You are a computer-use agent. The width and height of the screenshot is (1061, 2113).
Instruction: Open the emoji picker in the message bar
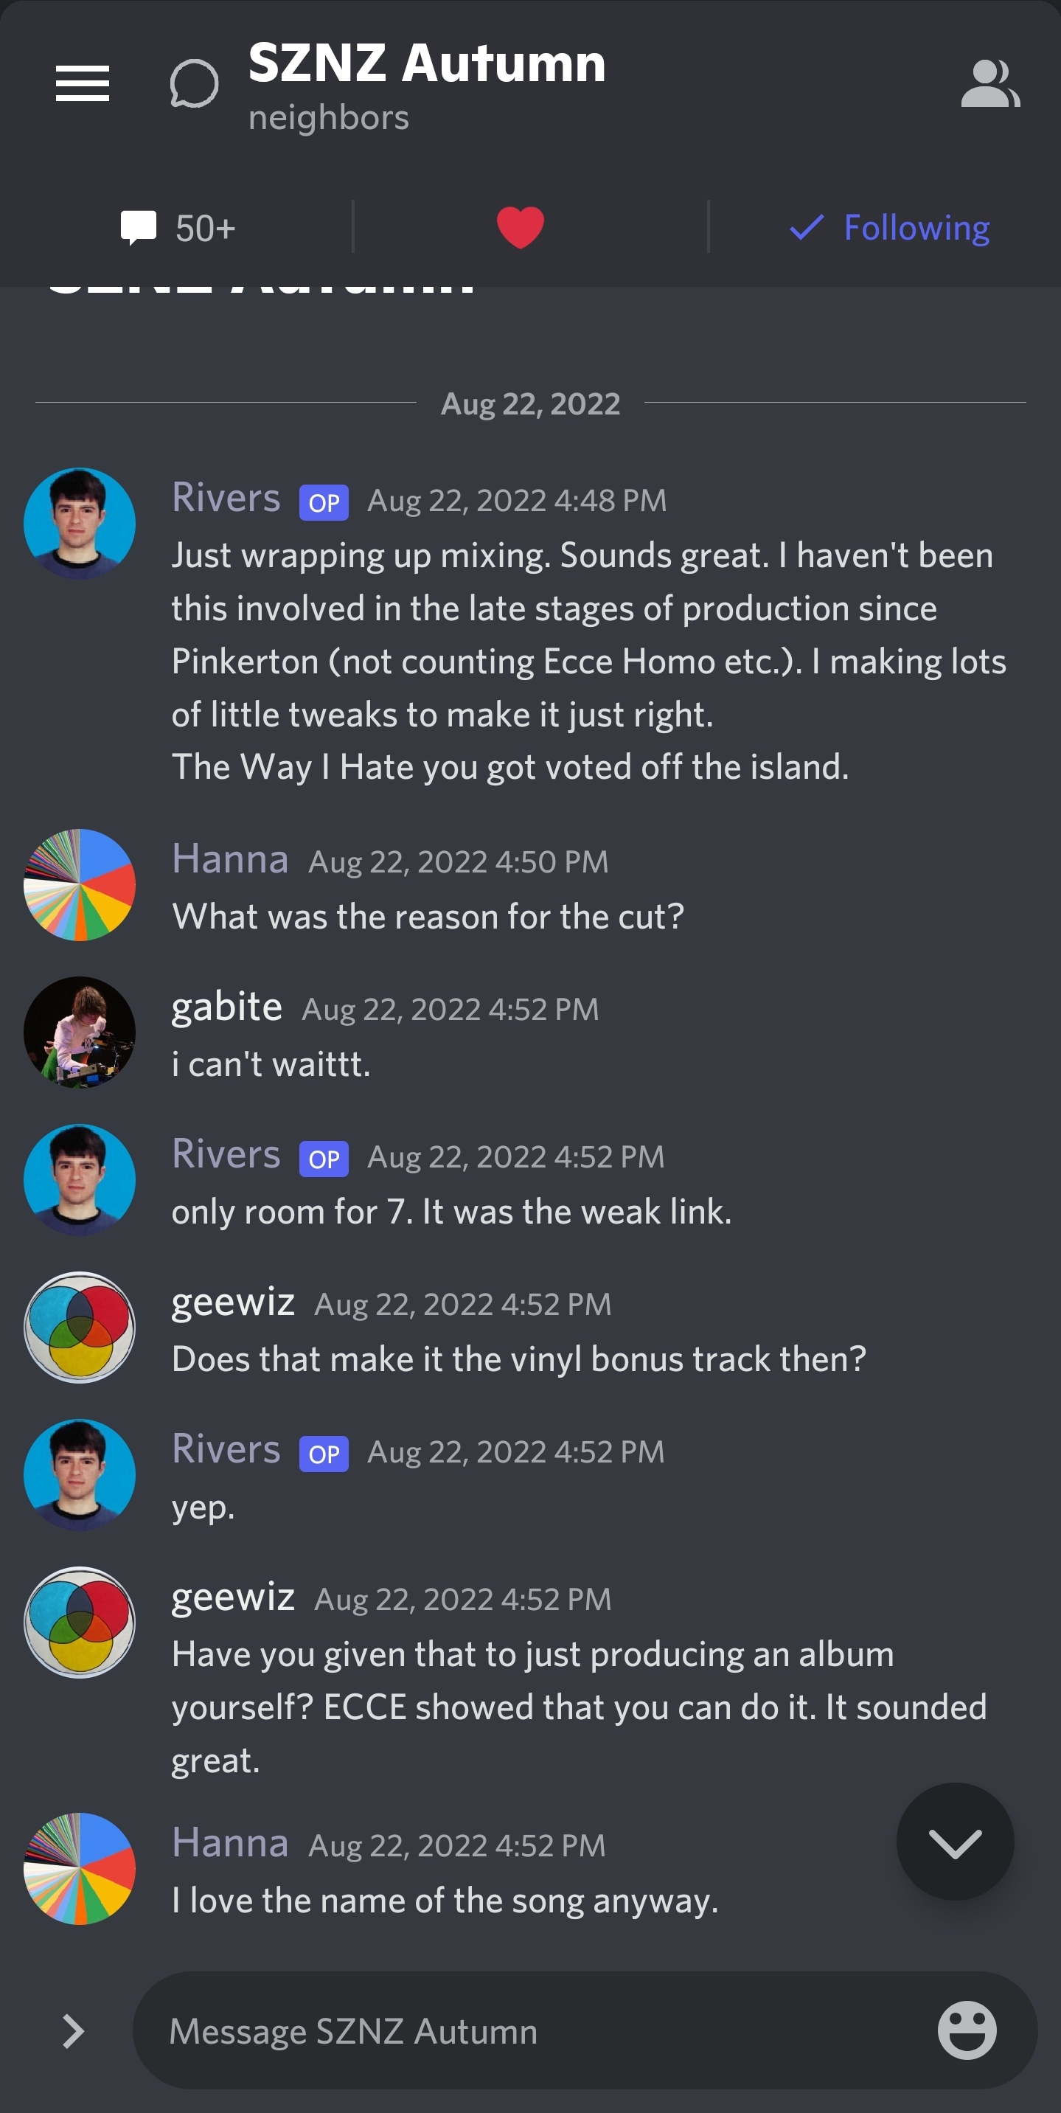click(x=967, y=2030)
